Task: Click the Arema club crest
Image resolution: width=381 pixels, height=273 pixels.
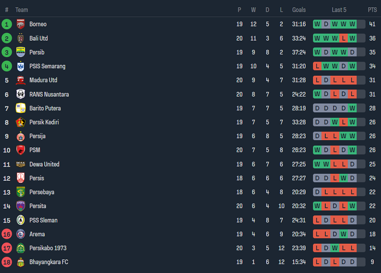Action: pos(21,234)
